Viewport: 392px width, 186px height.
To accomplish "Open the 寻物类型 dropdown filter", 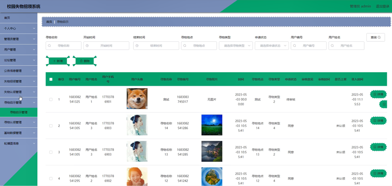I will [236, 46].
